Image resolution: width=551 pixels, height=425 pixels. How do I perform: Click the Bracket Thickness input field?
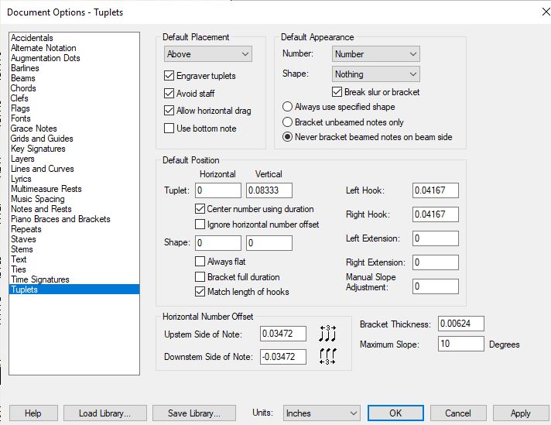460,324
